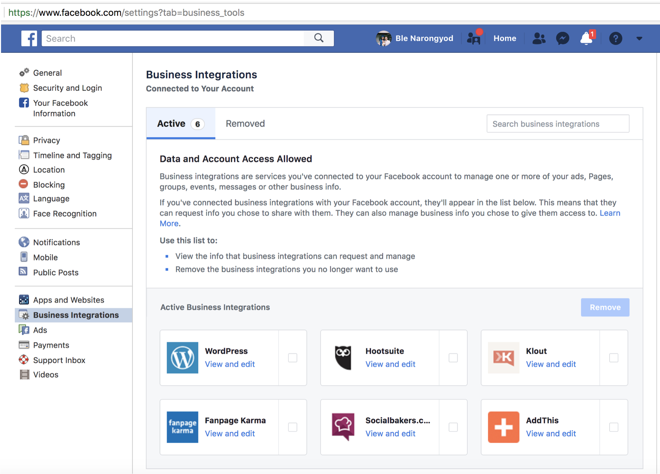Click the Language icon in sidebar

[24, 198]
